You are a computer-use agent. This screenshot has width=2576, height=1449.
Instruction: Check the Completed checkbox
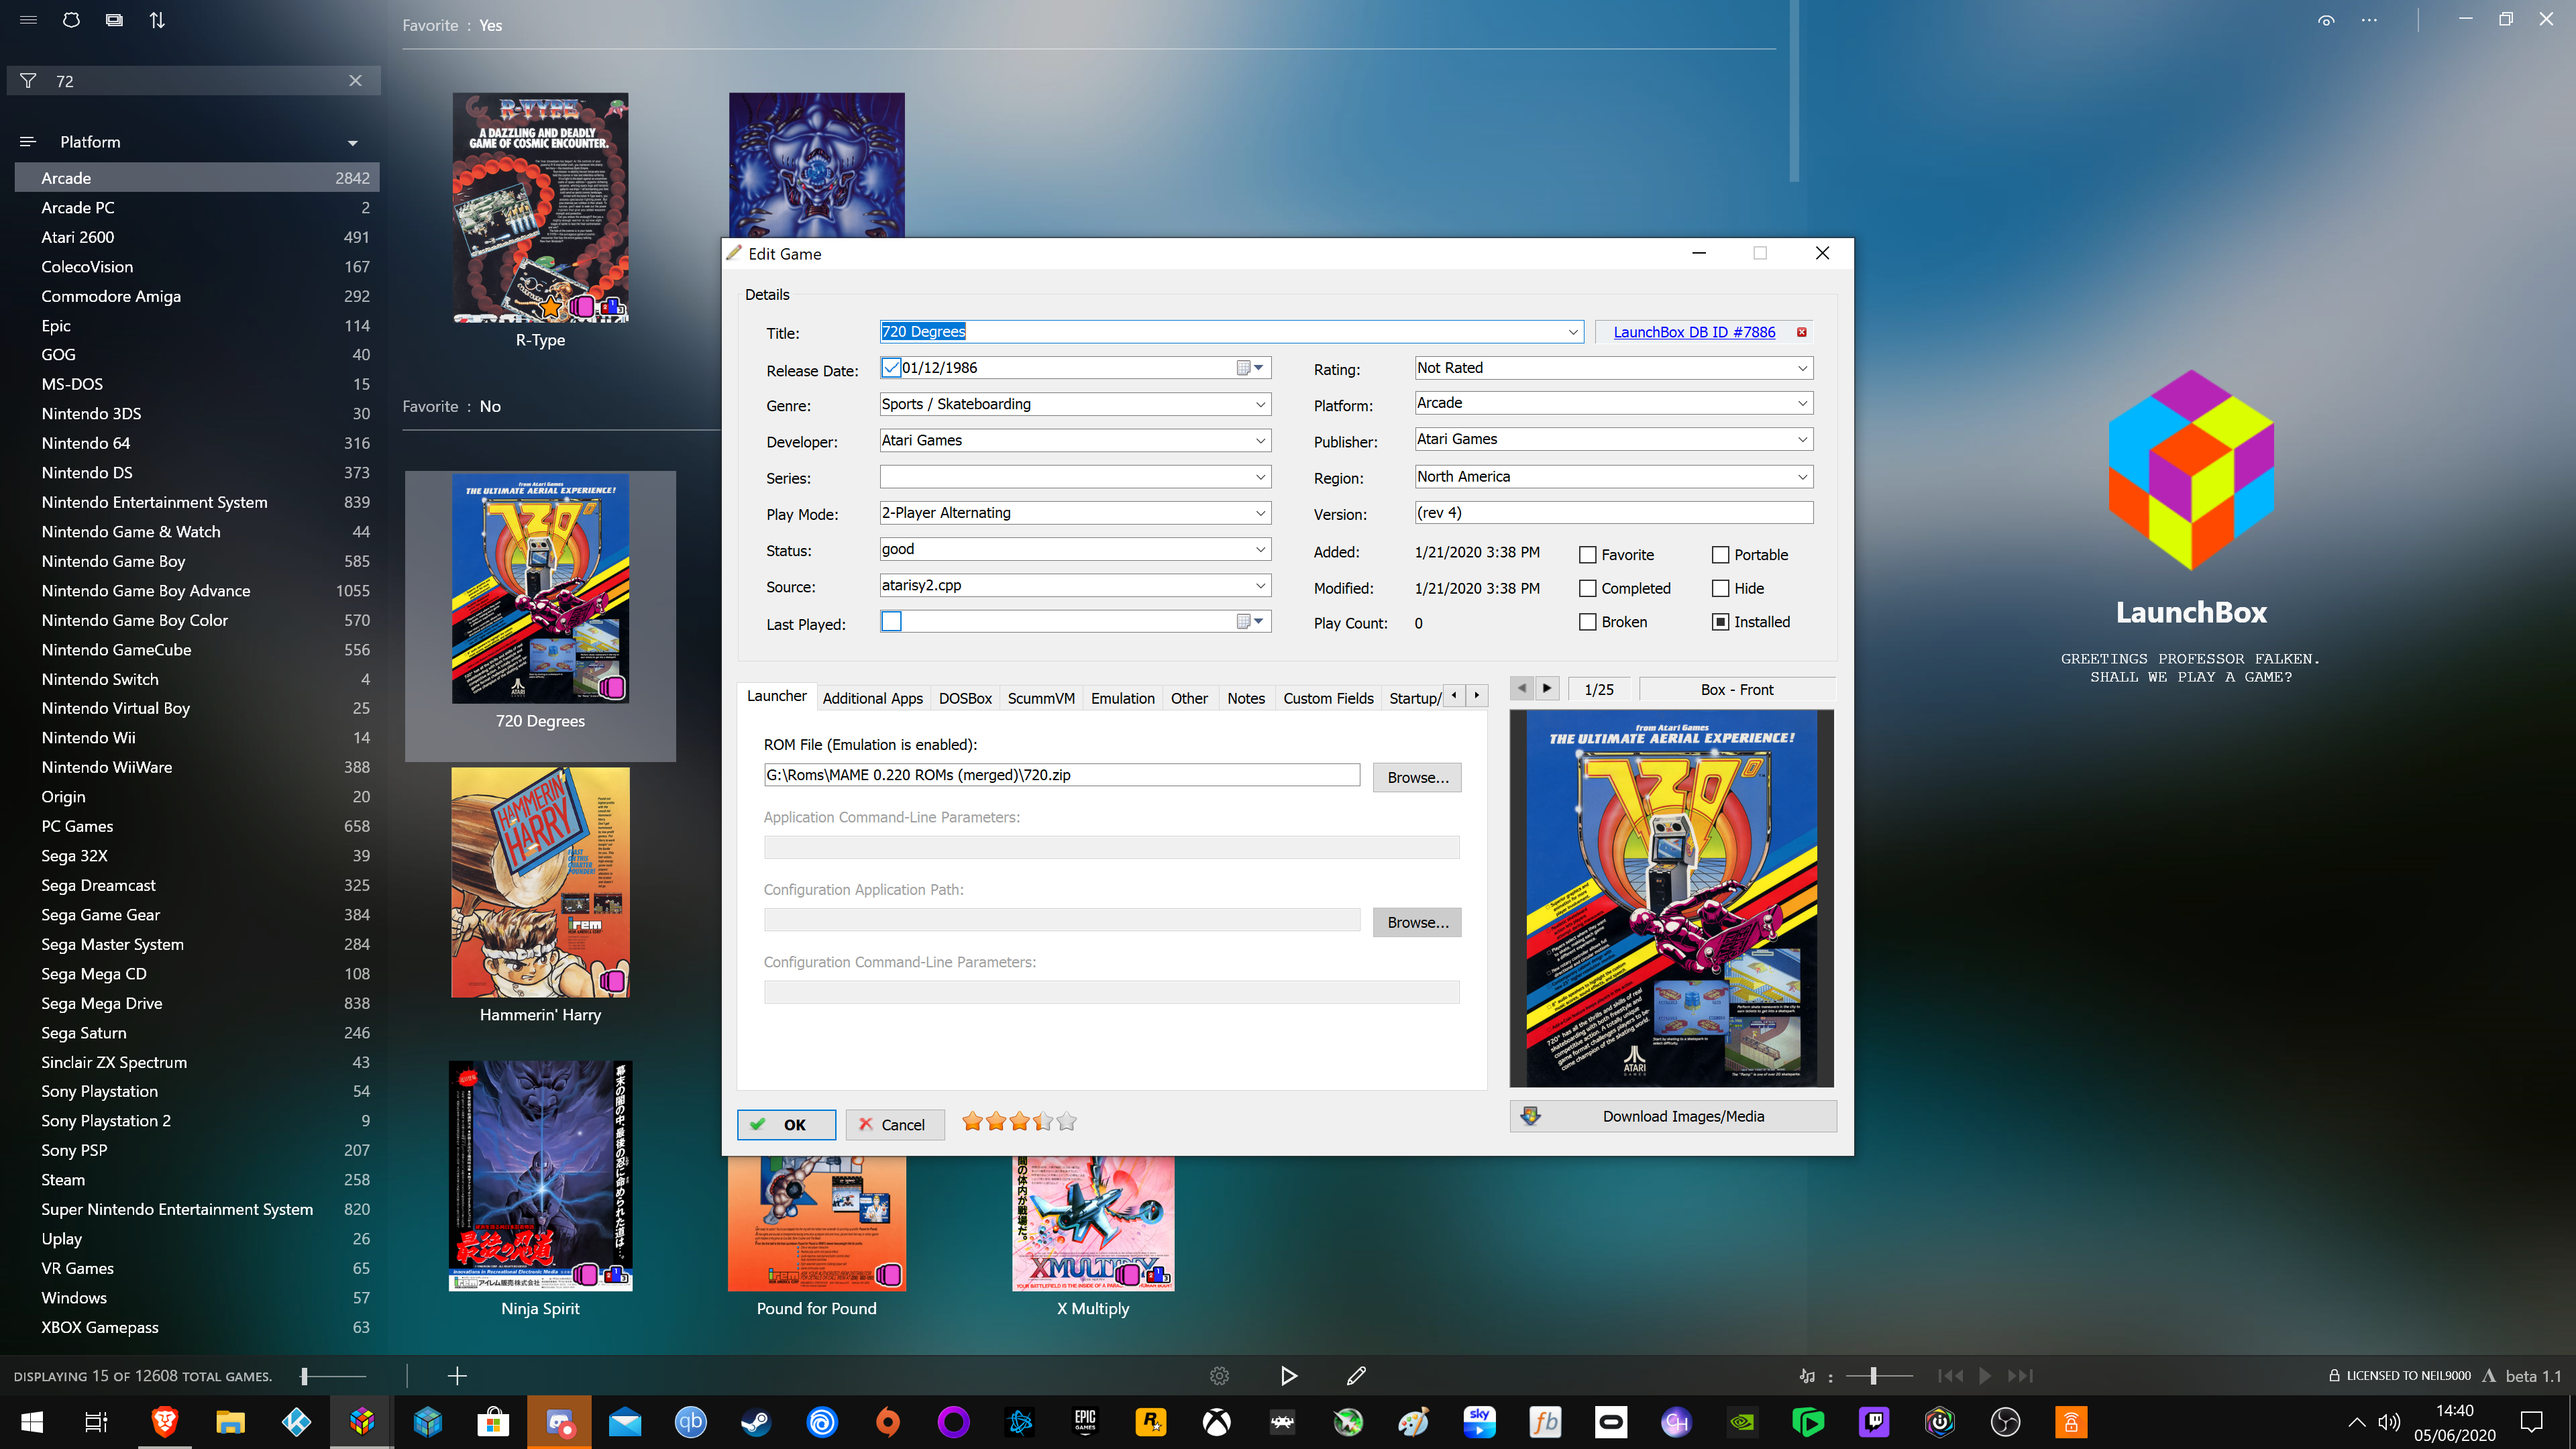[1587, 589]
